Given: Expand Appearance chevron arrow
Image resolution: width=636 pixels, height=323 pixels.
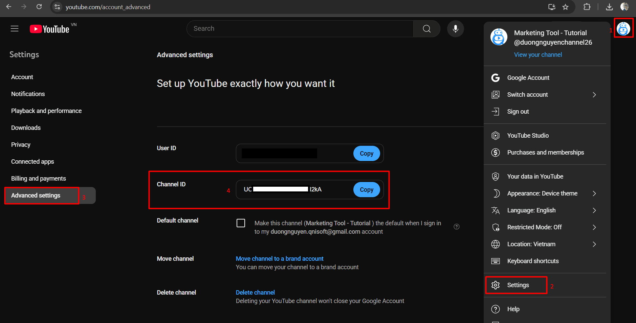Looking at the screenshot, I should [x=594, y=193].
